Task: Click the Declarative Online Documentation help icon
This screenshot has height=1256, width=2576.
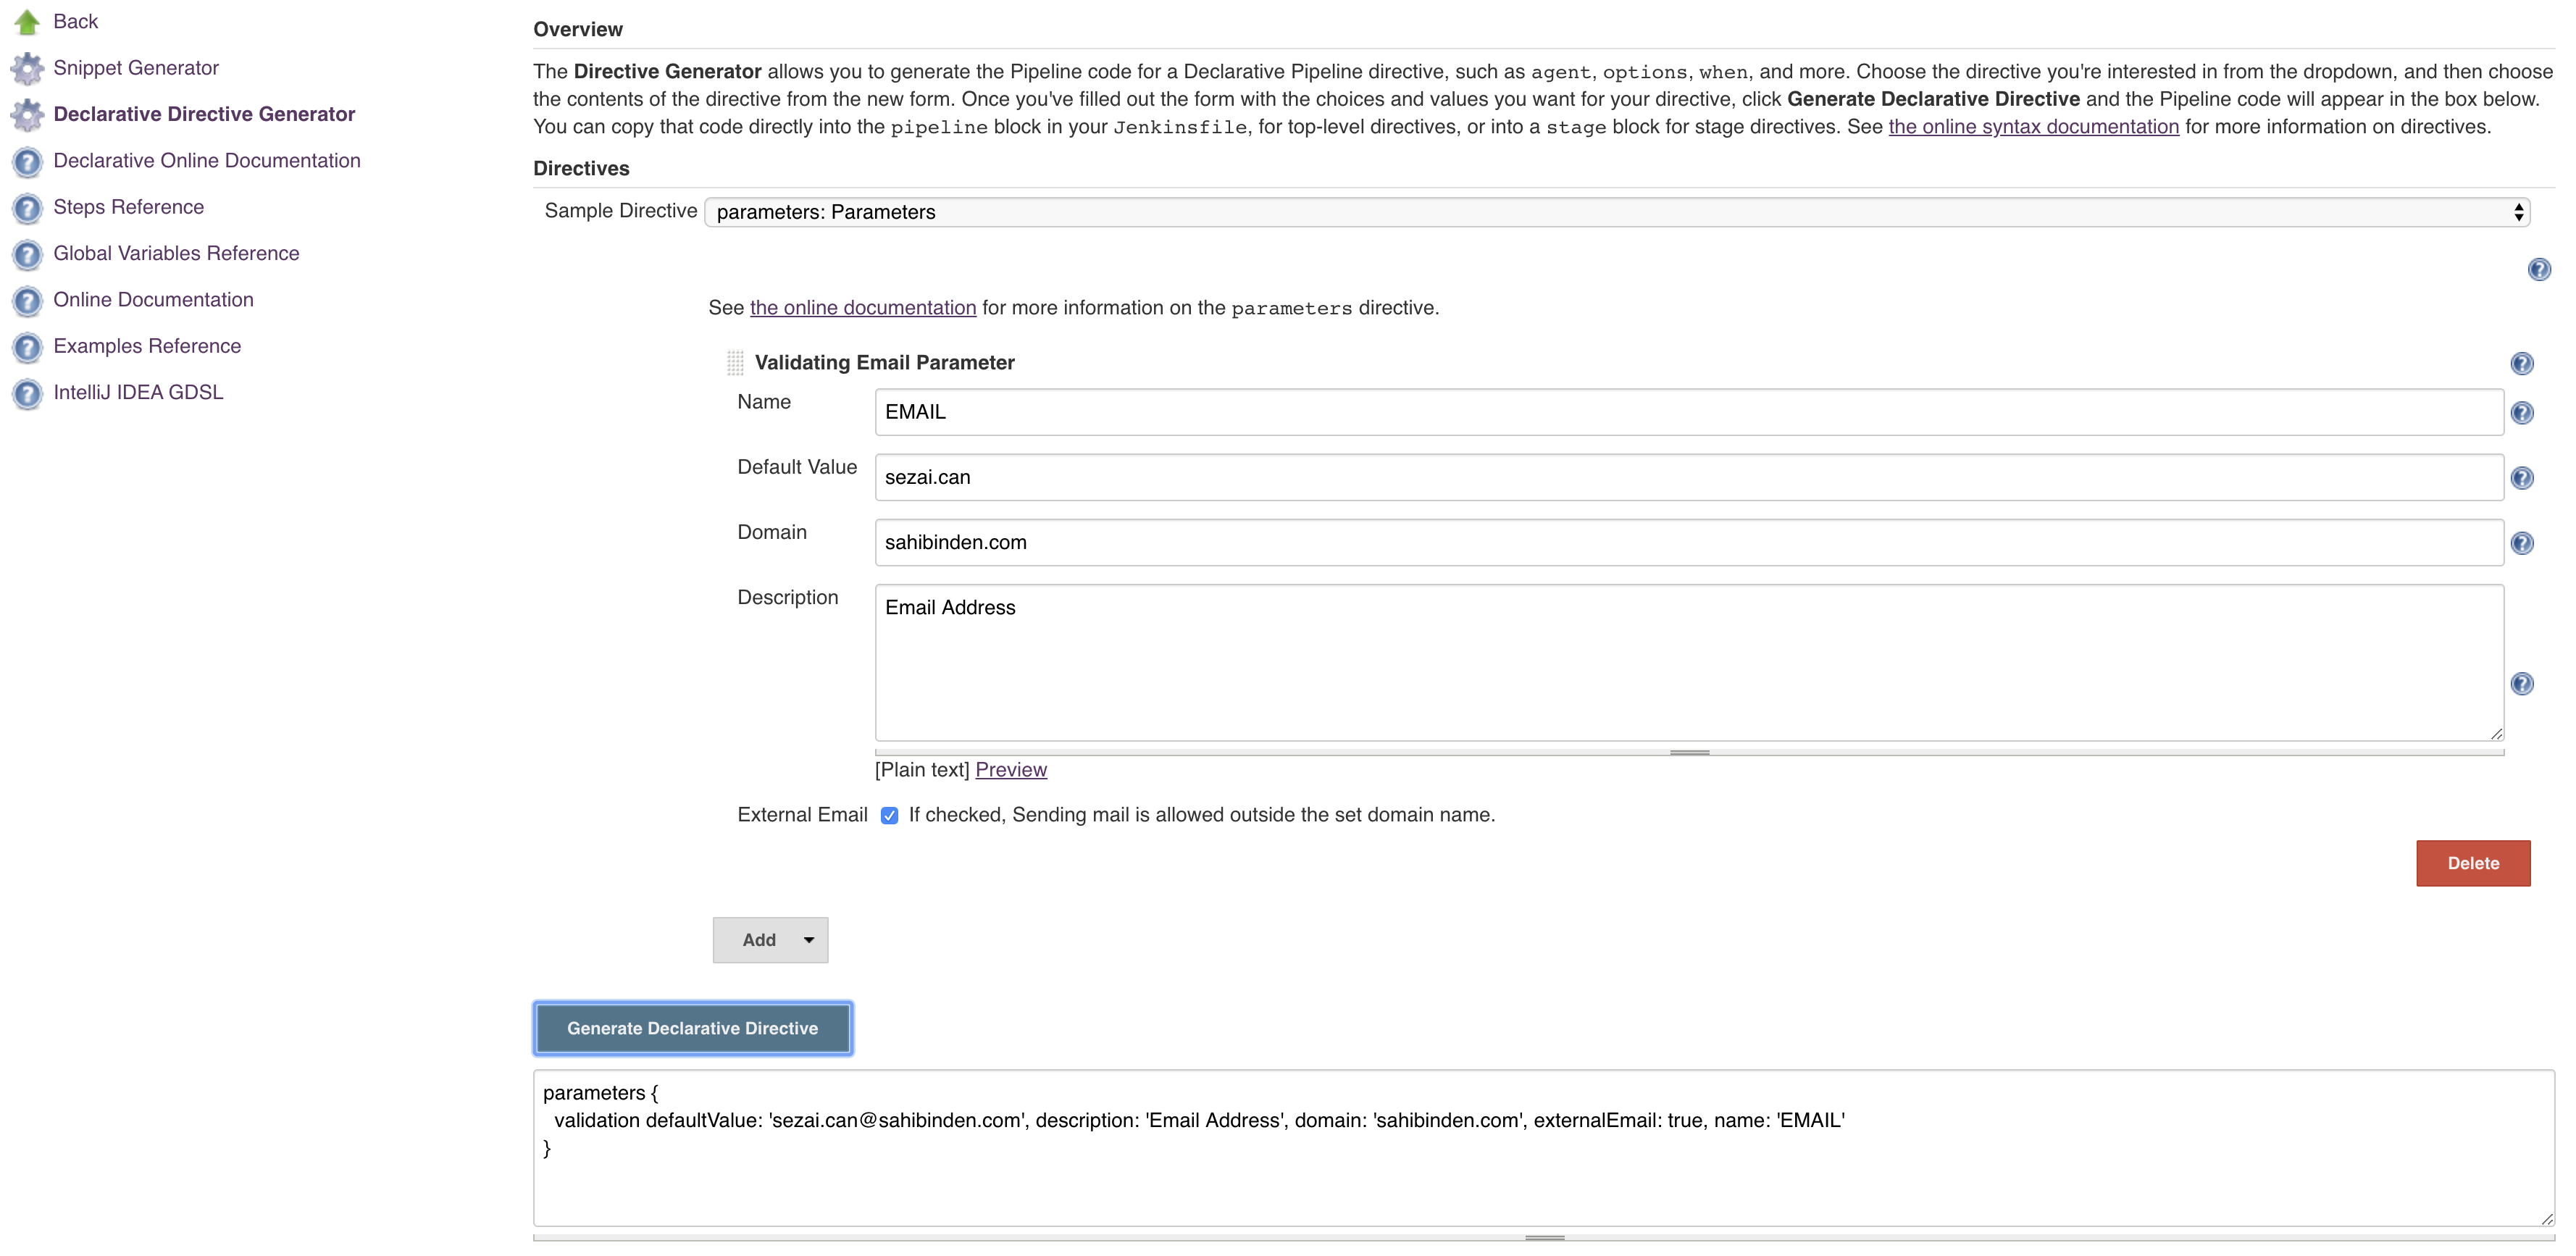Action: pos(27,161)
